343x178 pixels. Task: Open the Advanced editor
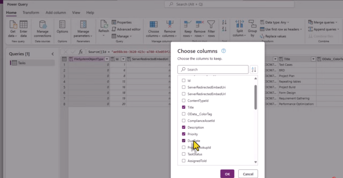(x=126, y=29)
